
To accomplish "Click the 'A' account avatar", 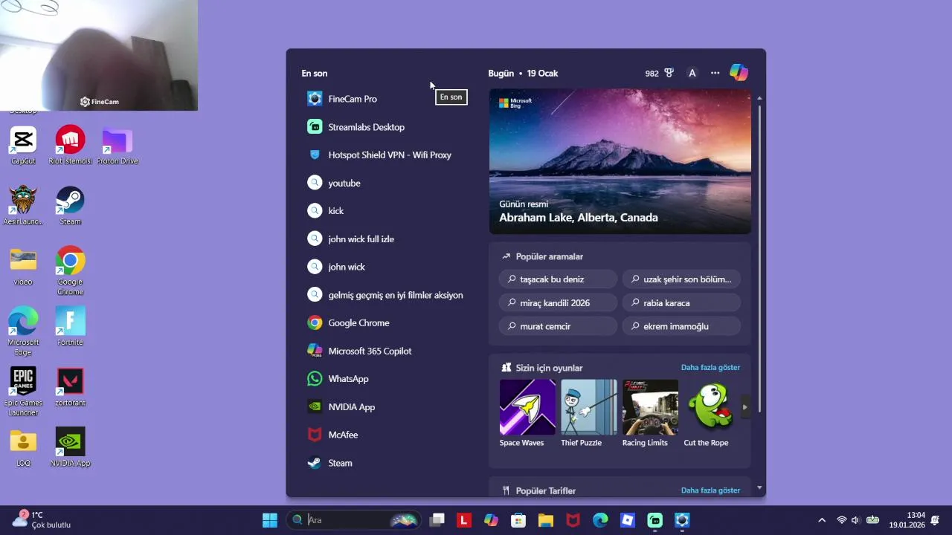I will pyautogui.click(x=692, y=73).
